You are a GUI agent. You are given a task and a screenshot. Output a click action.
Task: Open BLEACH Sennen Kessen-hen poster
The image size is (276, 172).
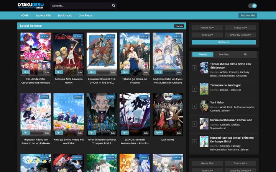tap(135, 115)
